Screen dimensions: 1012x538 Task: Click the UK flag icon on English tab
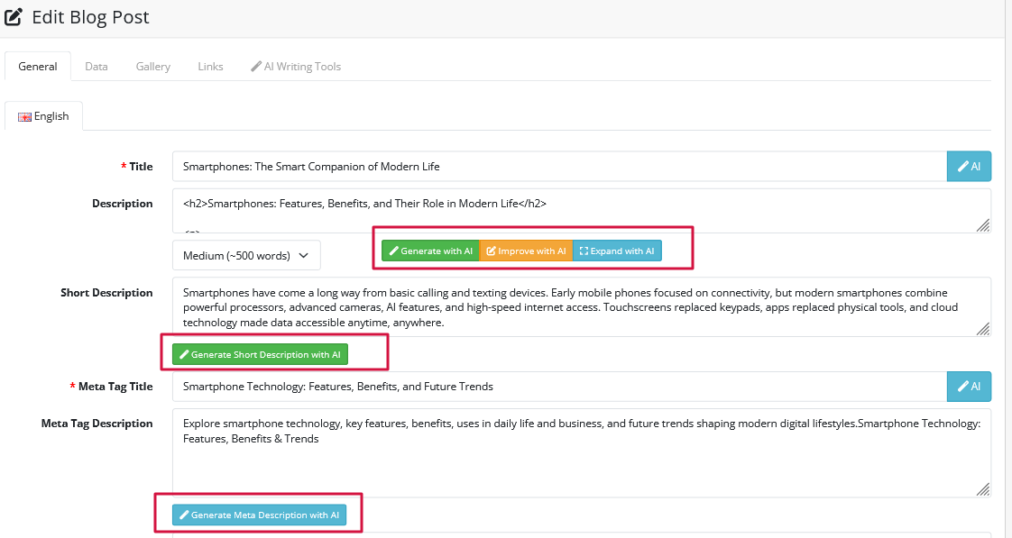(24, 117)
